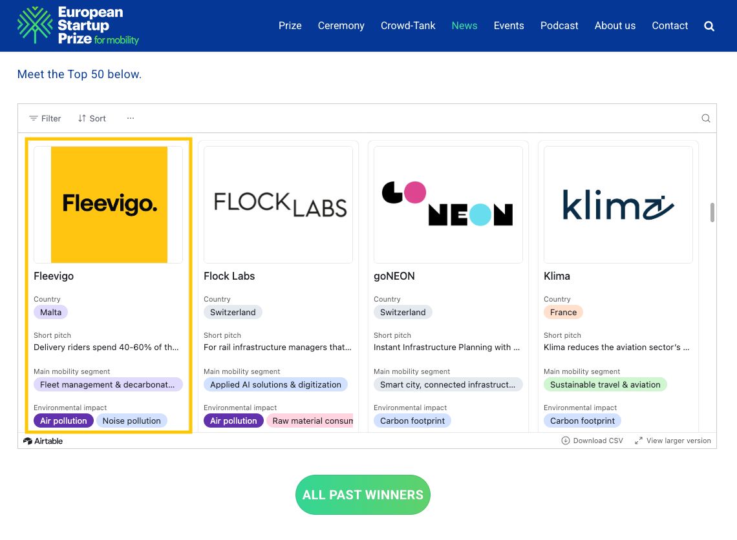Open the Klima logo thumbnail
The height and width of the screenshot is (540, 737).
point(618,205)
